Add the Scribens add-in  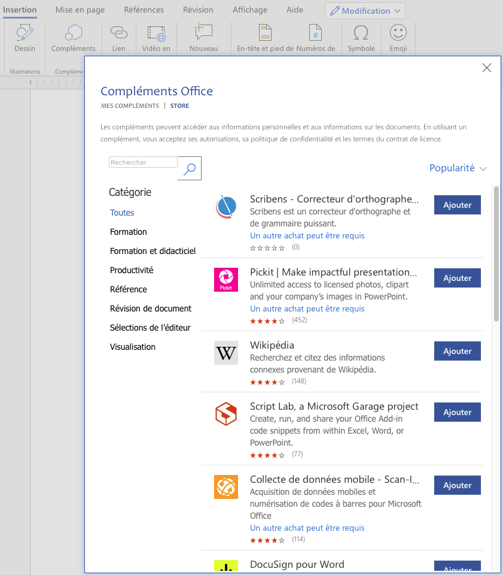pos(457,205)
